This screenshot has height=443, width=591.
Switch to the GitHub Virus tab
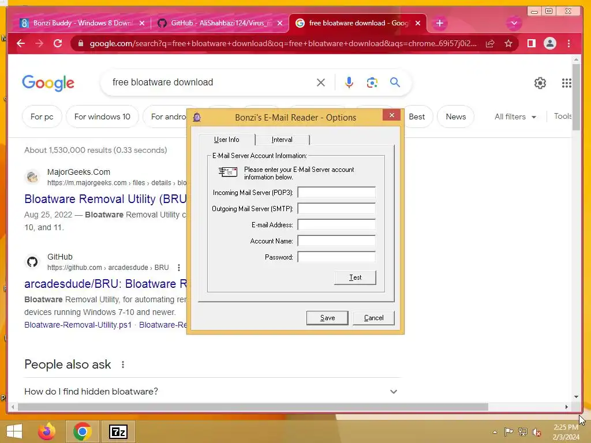tap(221, 23)
